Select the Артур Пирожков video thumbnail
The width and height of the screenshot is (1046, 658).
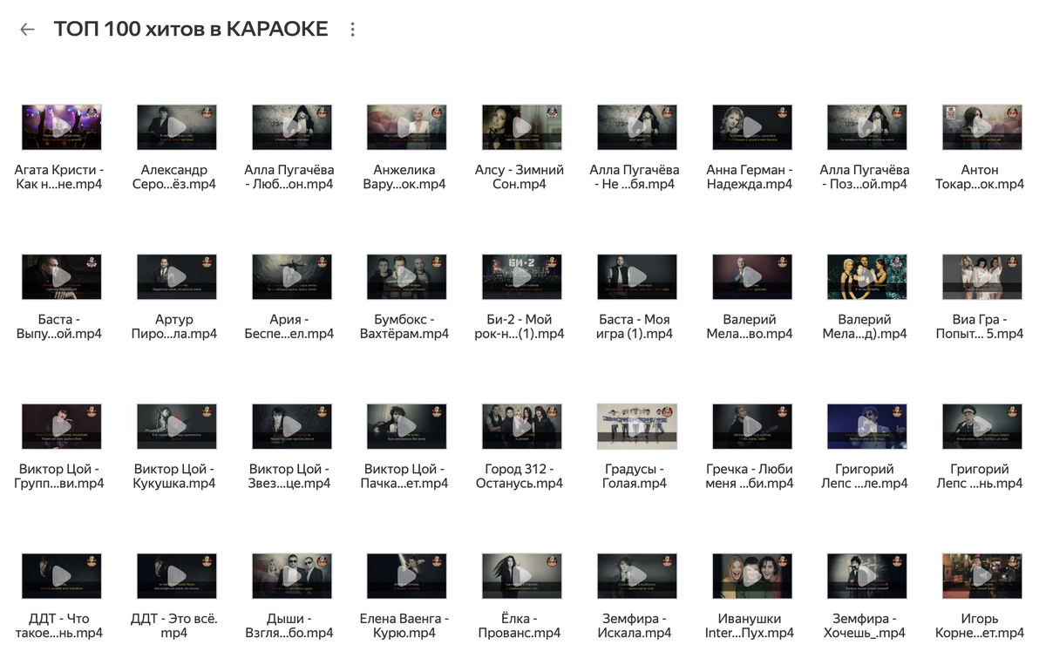(176, 277)
